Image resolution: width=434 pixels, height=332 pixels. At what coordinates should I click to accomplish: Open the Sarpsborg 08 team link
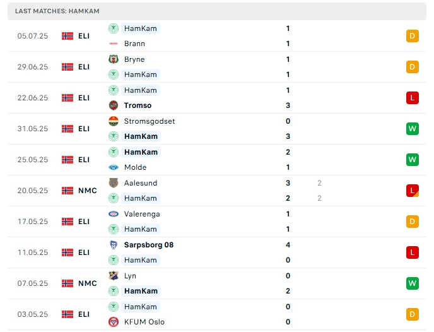coord(148,245)
